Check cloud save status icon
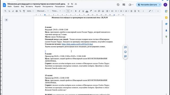170x95 pixels. click(76, 4)
